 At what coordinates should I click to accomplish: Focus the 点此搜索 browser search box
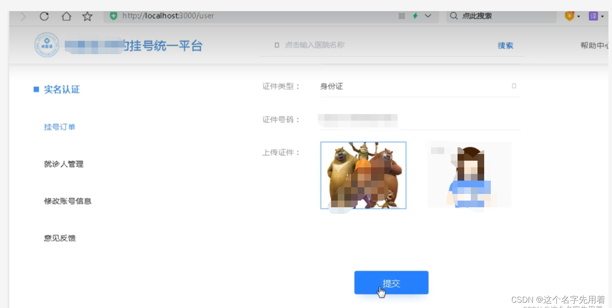501,16
